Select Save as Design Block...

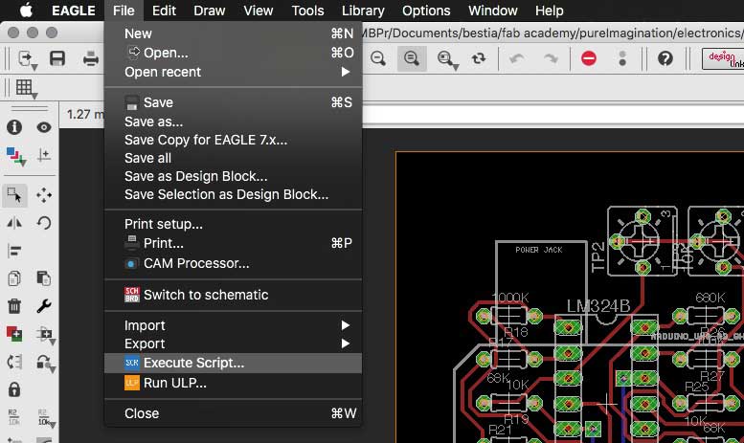[233, 176]
